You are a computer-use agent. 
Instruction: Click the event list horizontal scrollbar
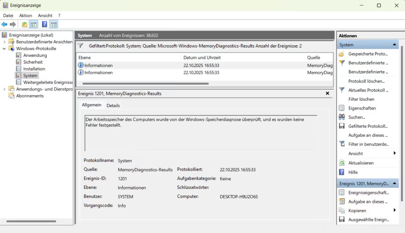(x=143, y=84)
